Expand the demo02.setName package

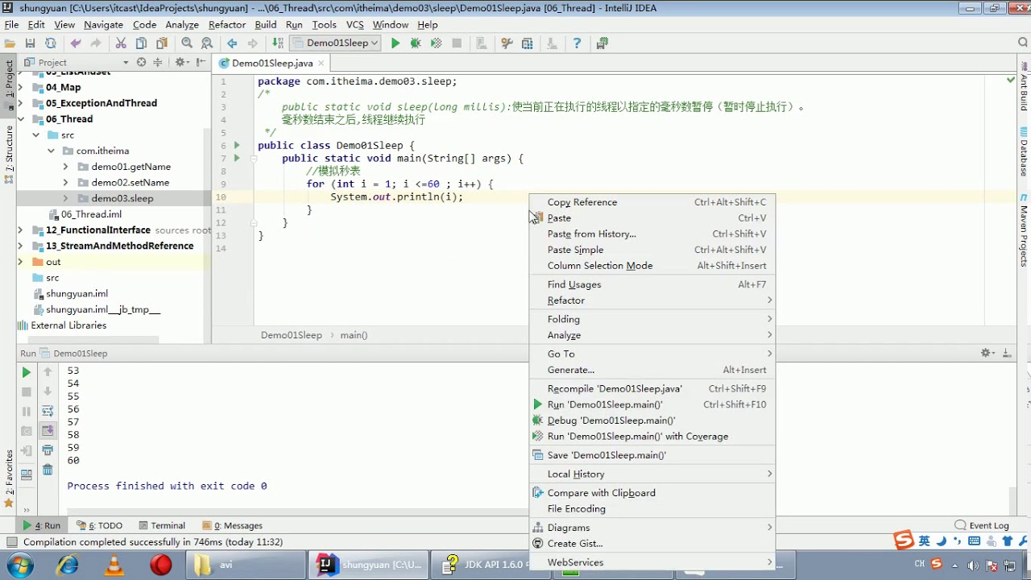point(65,183)
